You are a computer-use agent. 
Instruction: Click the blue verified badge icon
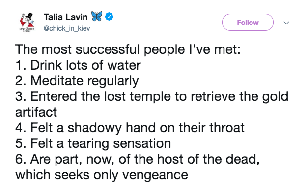pos(109,17)
